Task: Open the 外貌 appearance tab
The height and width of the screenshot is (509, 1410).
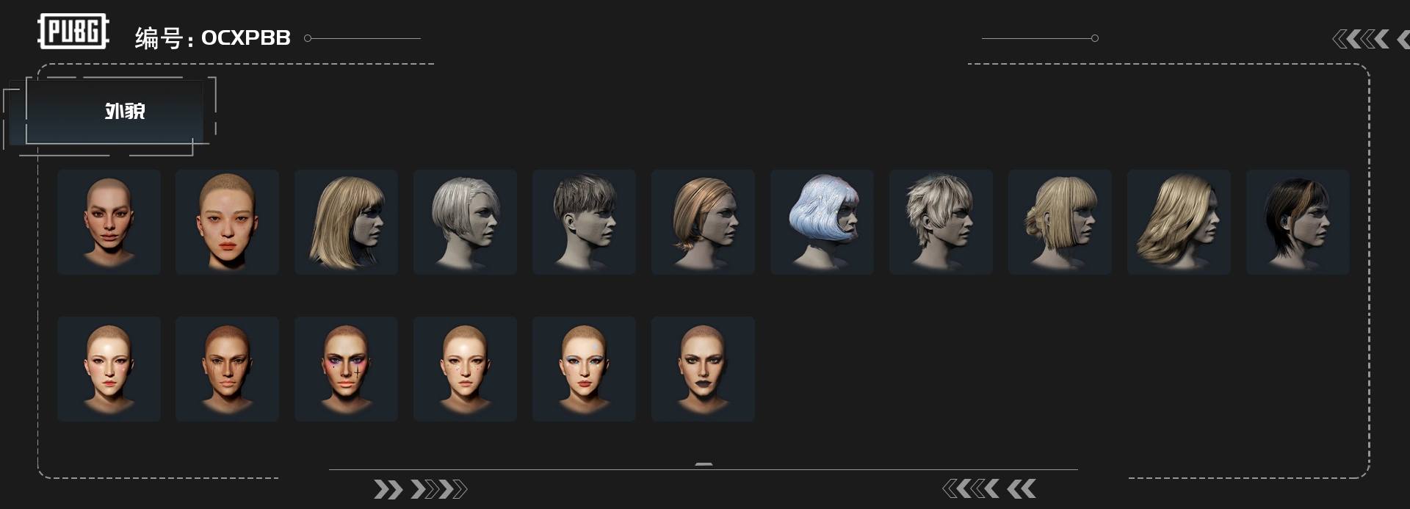Action: (x=115, y=112)
